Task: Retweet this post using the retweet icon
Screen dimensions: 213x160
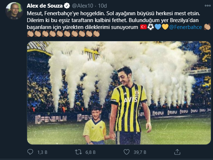Action: (x=78, y=152)
